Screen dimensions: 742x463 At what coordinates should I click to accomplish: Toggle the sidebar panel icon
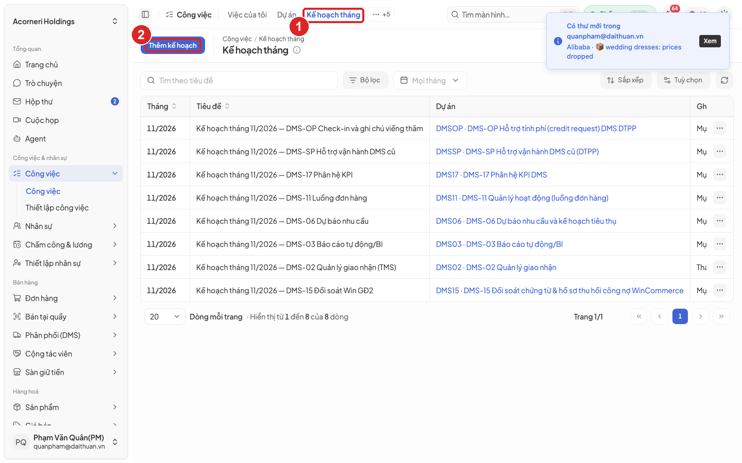coord(145,14)
